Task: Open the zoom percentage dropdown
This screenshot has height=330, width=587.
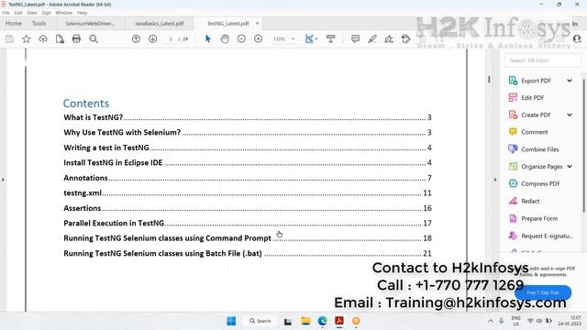Action: click(293, 38)
